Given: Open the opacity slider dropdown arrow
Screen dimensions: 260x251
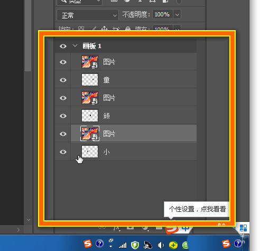Looking at the screenshot, I should click(x=177, y=15).
